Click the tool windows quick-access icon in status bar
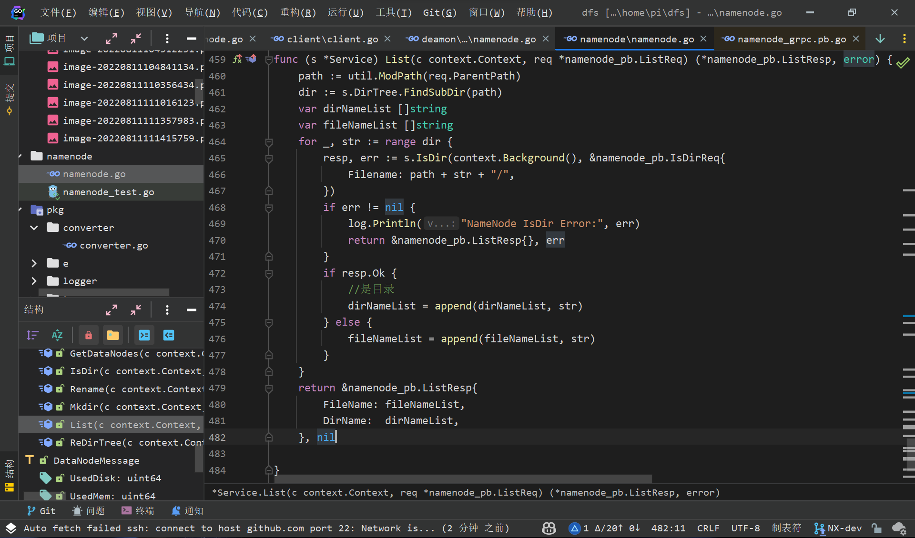This screenshot has width=915, height=538. 11,528
